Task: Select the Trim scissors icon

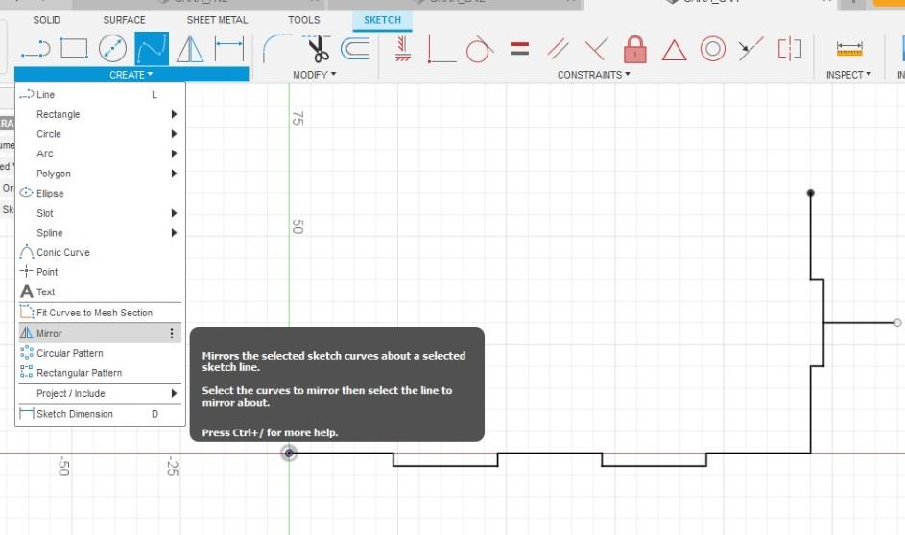Action: click(317, 49)
